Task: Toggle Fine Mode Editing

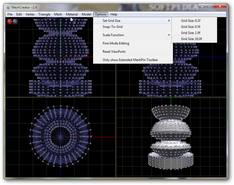Action: point(132,43)
